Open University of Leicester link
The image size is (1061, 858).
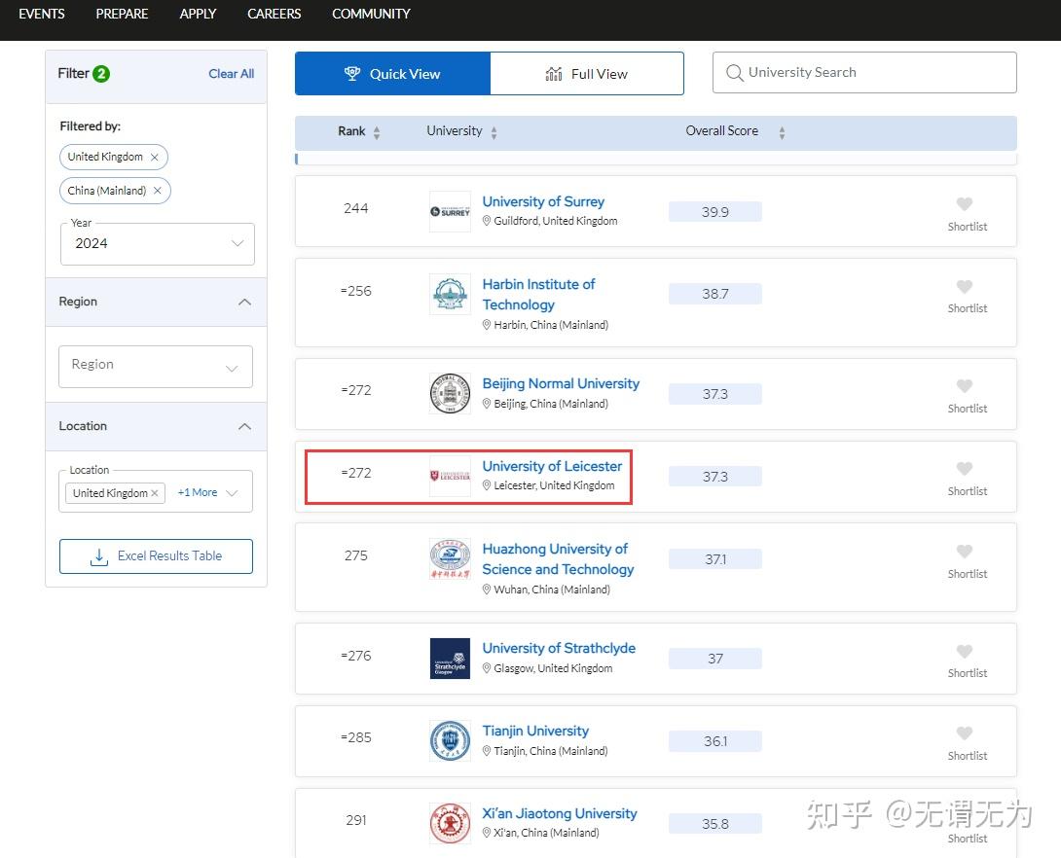coord(552,466)
